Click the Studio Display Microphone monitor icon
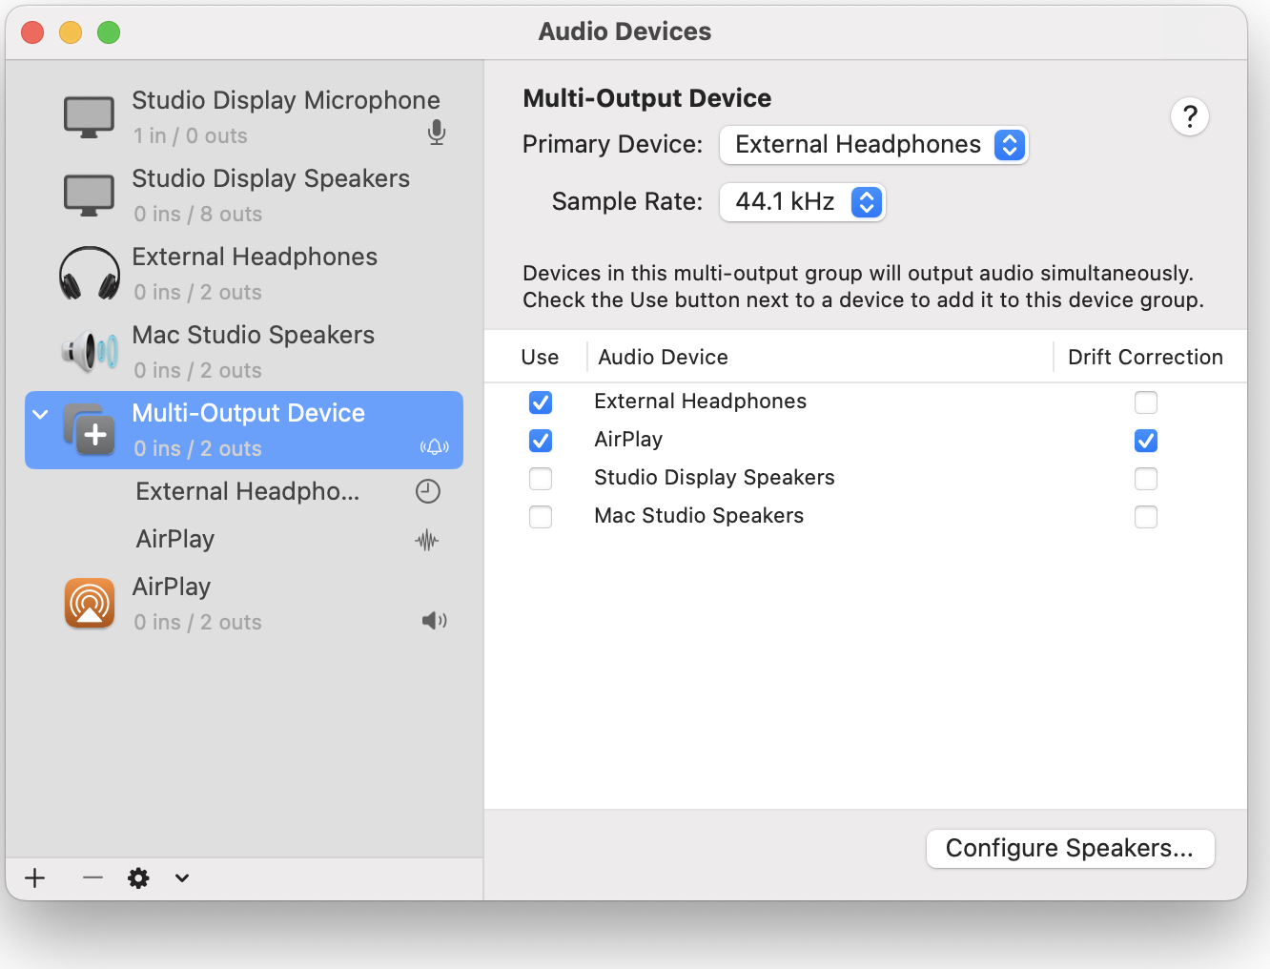Viewport: 1270px width, 969px height. (90, 117)
